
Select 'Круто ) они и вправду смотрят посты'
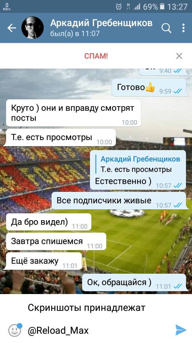pos(74,113)
